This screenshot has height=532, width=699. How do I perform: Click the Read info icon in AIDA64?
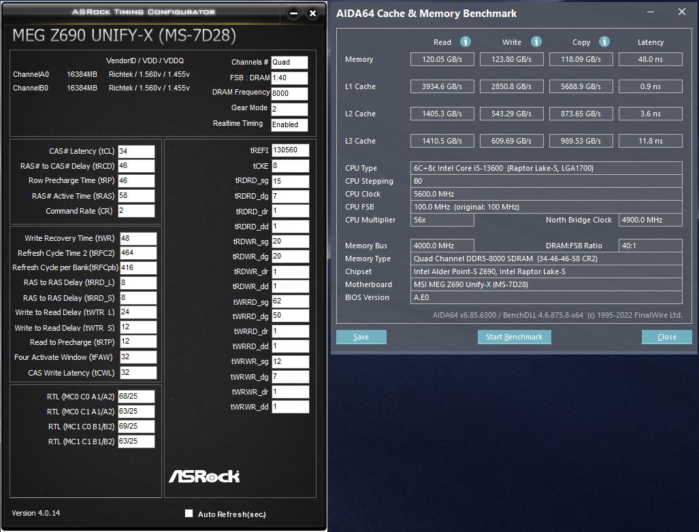(x=466, y=41)
